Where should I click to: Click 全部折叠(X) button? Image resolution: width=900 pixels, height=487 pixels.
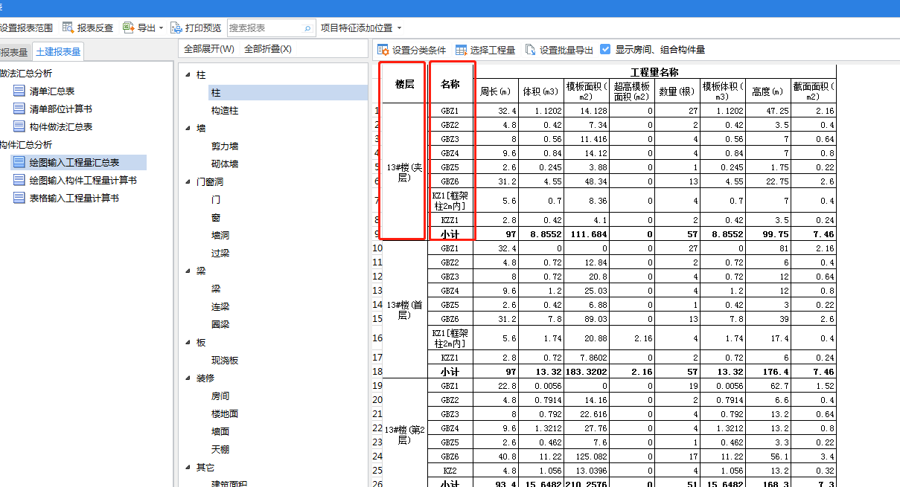268,49
